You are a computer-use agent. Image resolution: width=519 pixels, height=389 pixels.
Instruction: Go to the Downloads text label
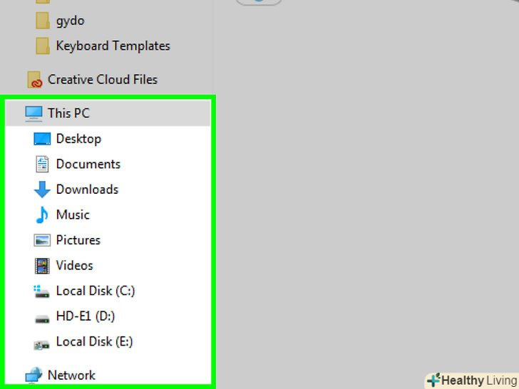click(x=87, y=190)
